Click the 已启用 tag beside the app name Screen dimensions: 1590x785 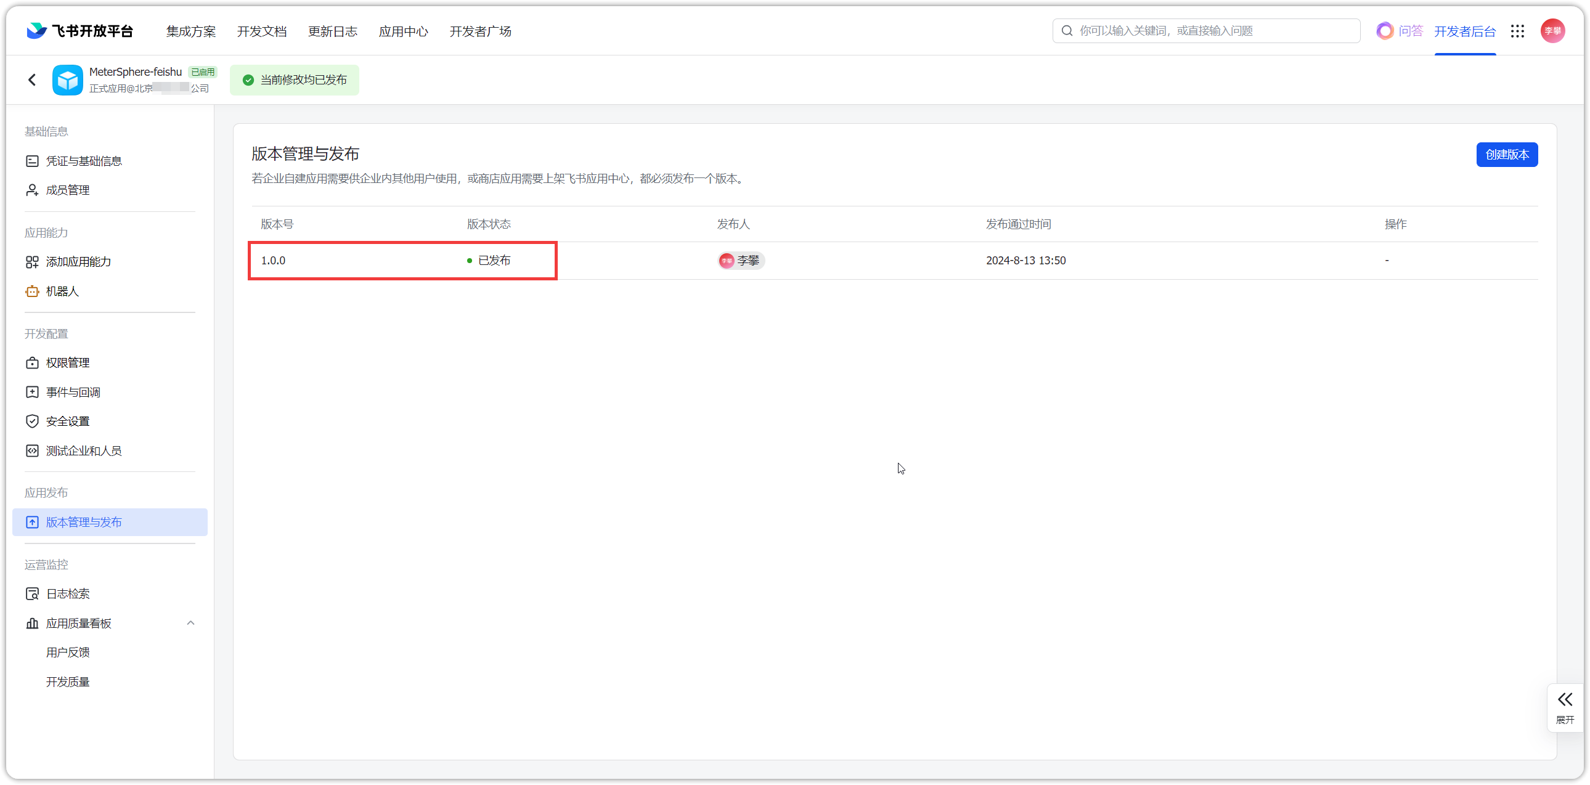203,72
